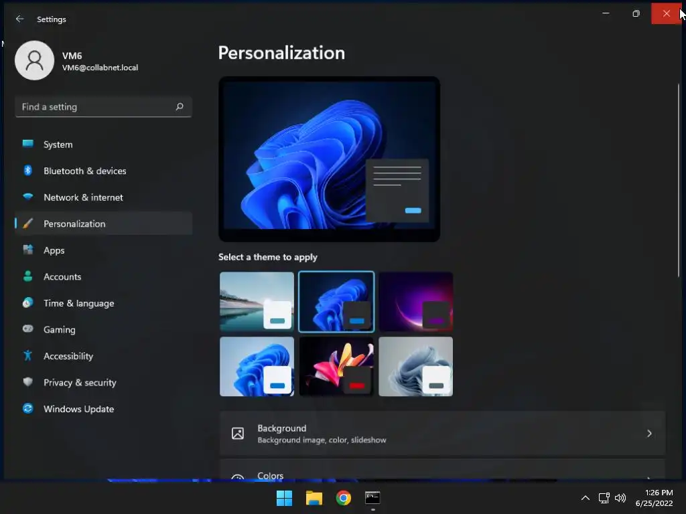Open File Explorer from the taskbar
This screenshot has height=514, width=686.
tap(314, 498)
